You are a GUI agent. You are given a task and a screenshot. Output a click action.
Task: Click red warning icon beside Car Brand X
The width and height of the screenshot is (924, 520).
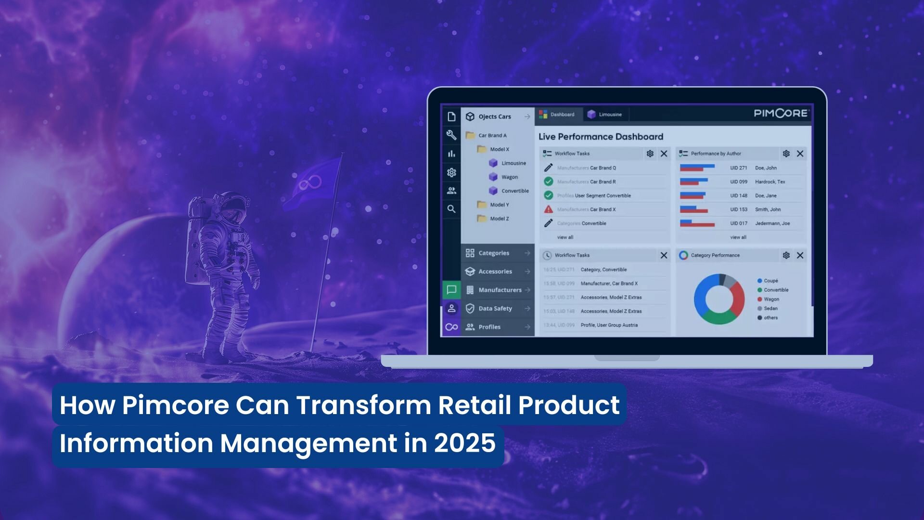[548, 209]
